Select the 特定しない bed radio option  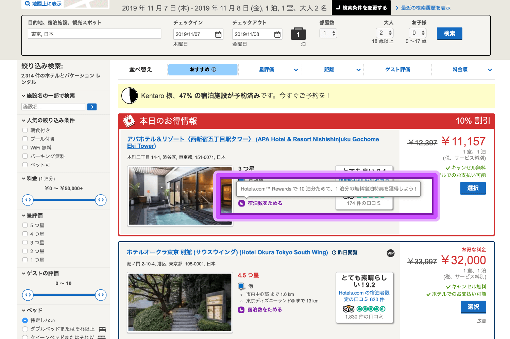click(25, 320)
